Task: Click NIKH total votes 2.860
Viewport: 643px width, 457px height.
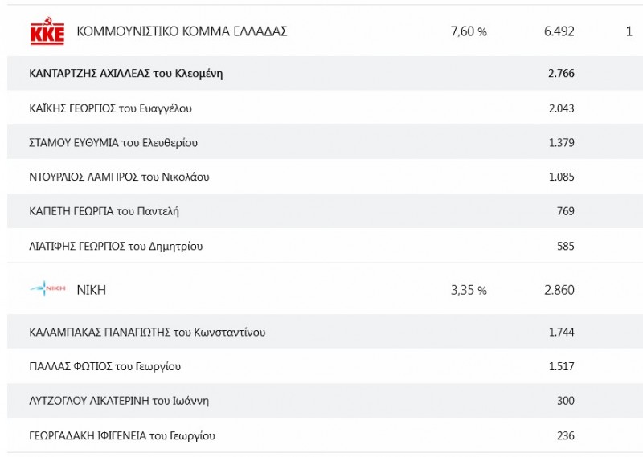Action: (559, 290)
